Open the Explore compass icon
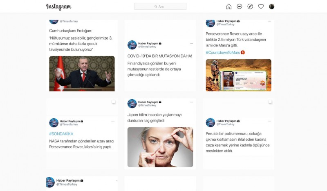Screen dimensions: 327x191 250,7
